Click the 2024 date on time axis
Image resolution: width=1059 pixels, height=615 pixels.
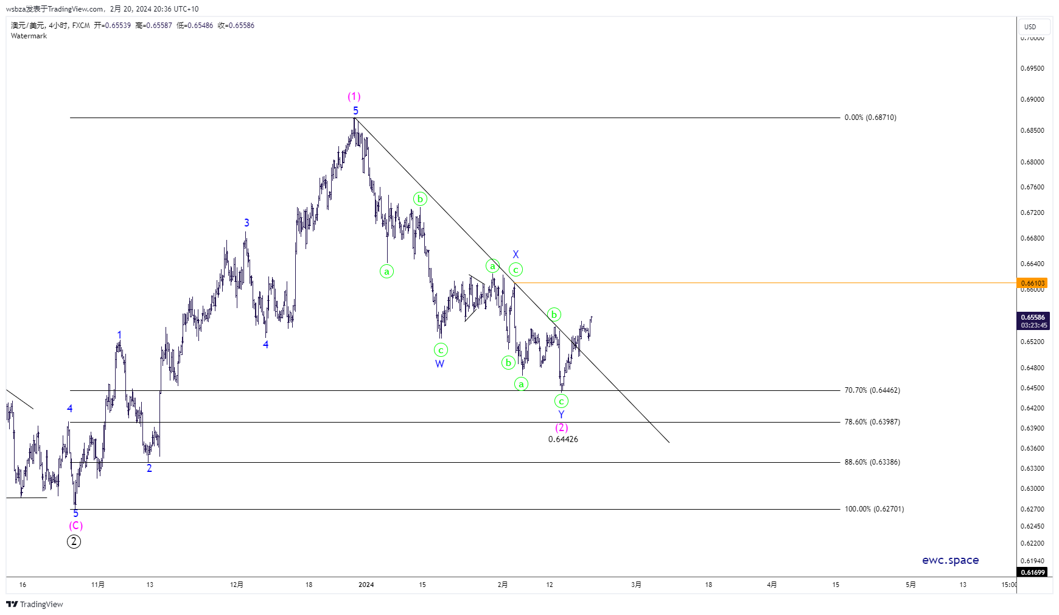[x=366, y=585]
